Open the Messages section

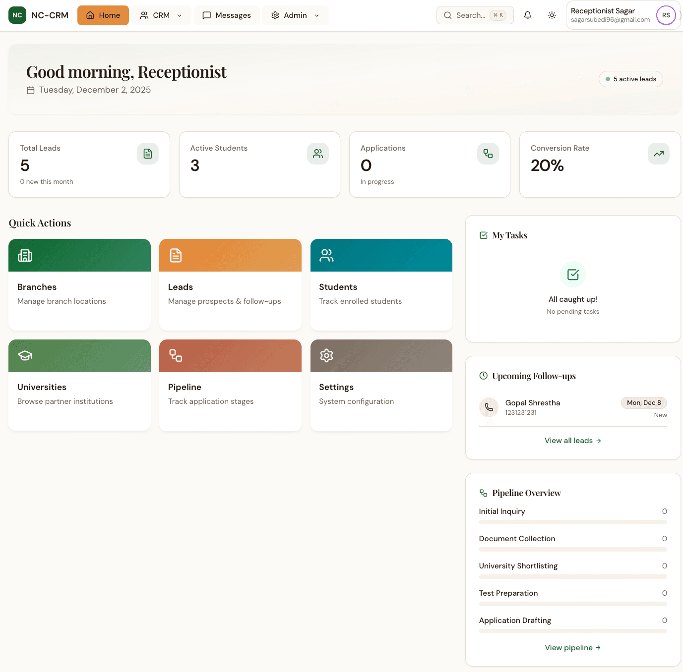tap(227, 15)
